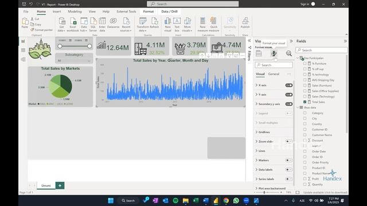Expand the X-axis section chevron
Screen dimensions: 367x206
(256, 85)
